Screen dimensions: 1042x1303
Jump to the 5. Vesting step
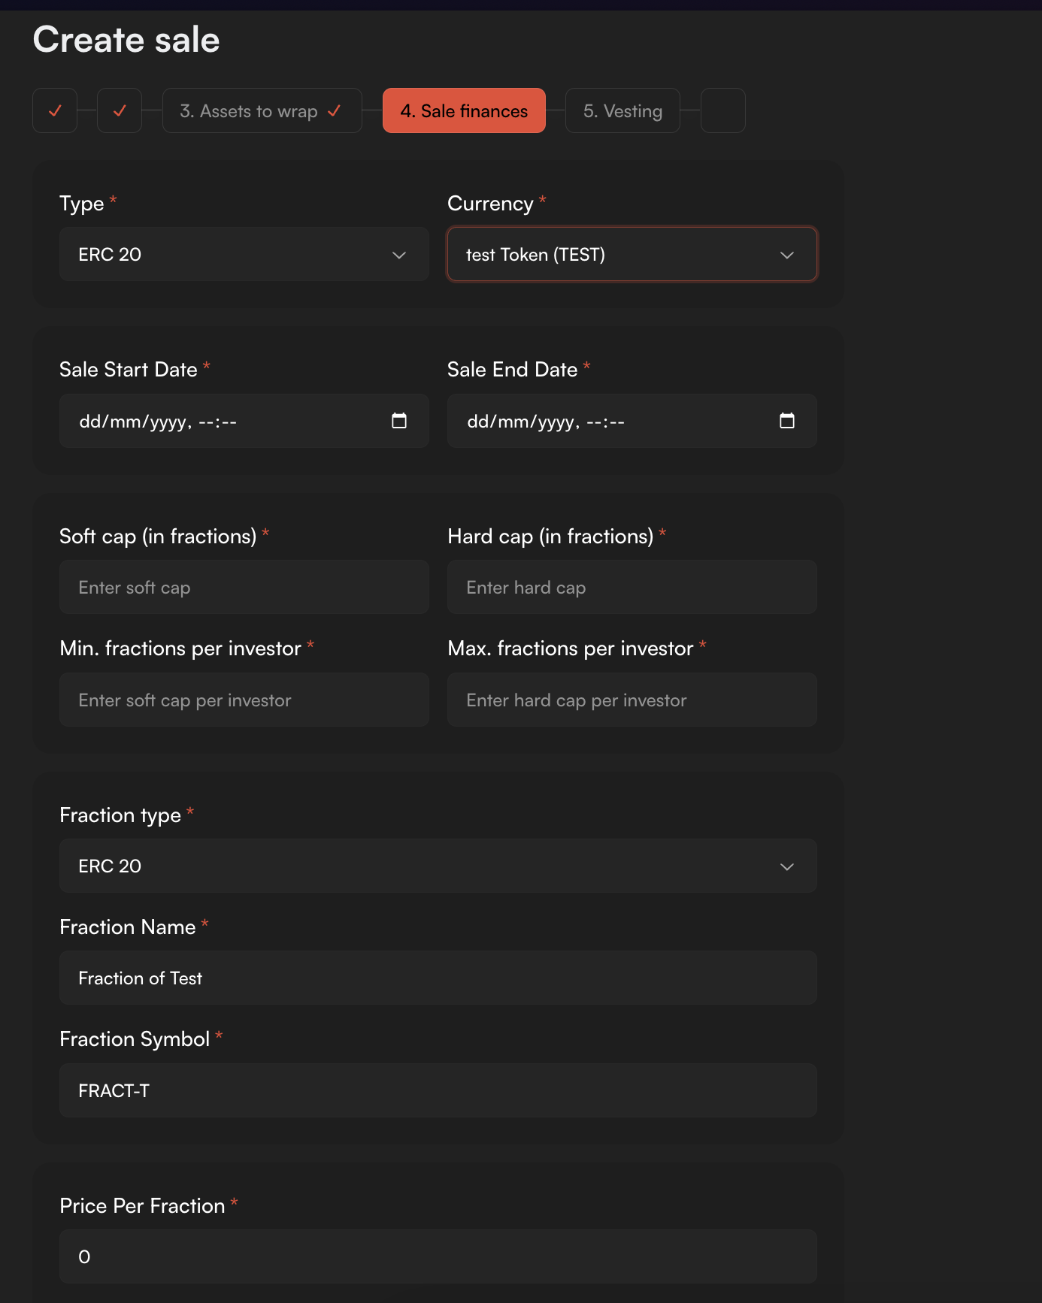(x=622, y=110)
